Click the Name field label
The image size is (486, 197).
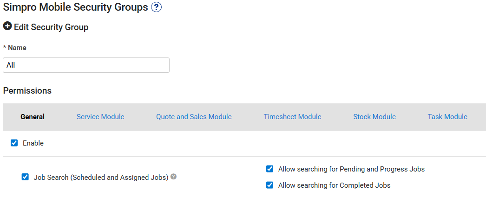click(x=17, y=48)
